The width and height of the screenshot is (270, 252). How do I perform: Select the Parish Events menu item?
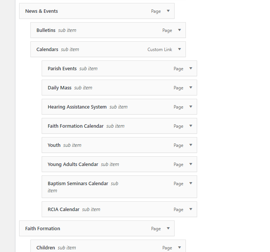click(62, 69)
